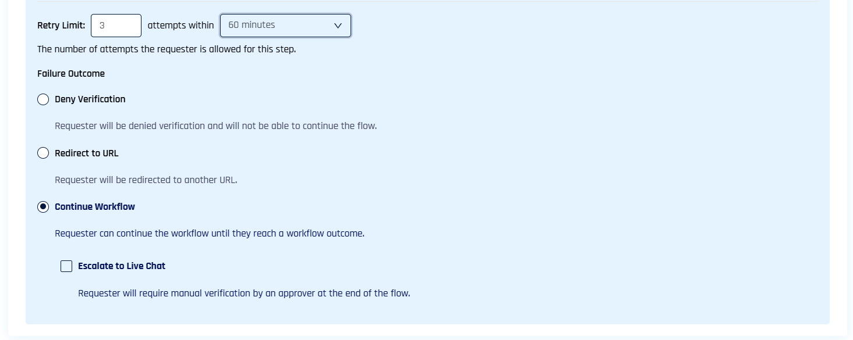This screenshot has height=340, width=853.
Task: Click the '60 minutes' text in the dropdown
Action: 252,25
